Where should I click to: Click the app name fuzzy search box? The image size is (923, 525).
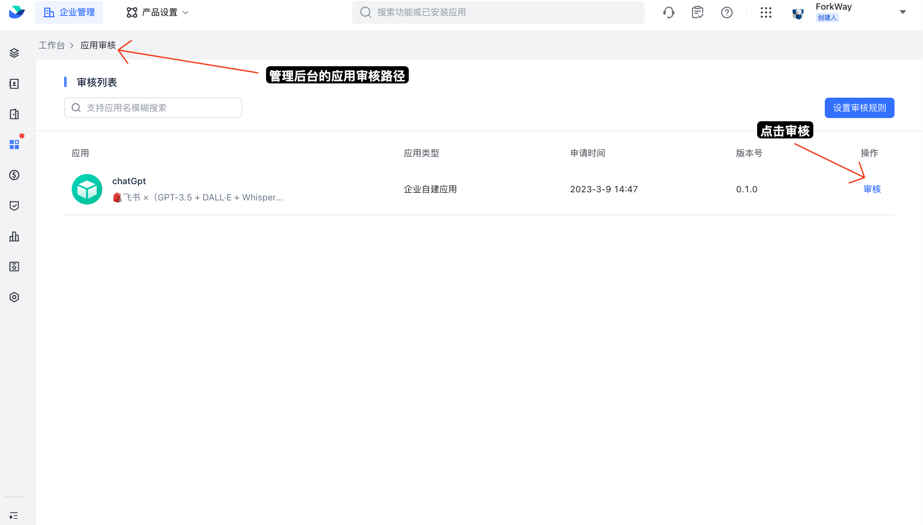pyautogui.click(x=153, y=108)
